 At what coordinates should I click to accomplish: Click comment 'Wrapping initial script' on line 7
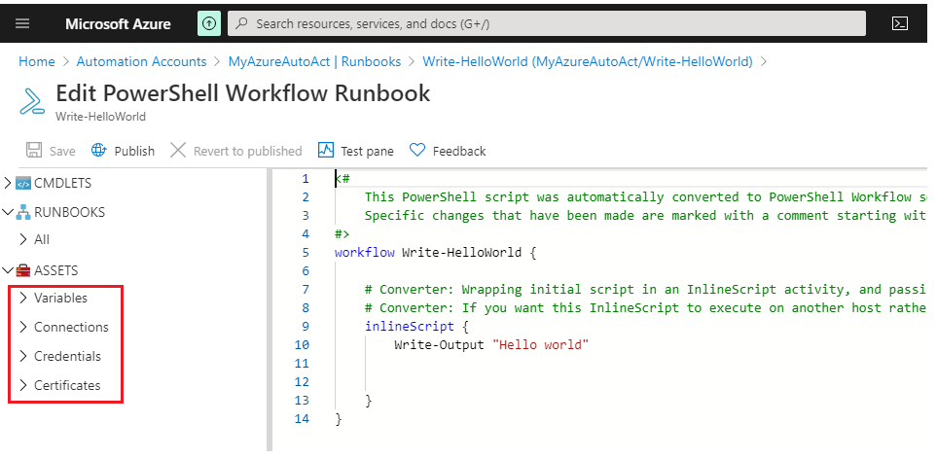548,290
